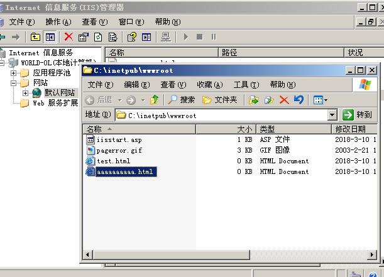The height and width of the screenshot is (277, 384).
Task: Click the Up folder icon in Explorer
Action: [155, 100]
